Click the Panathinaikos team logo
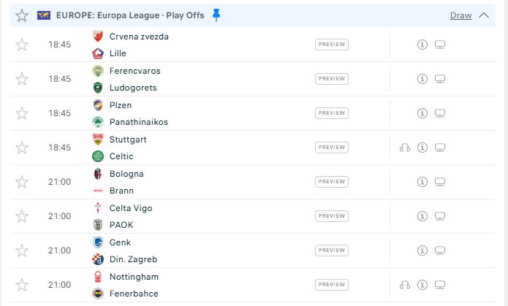This screenshot has height=306, width=508. click(x=98, y=122)
